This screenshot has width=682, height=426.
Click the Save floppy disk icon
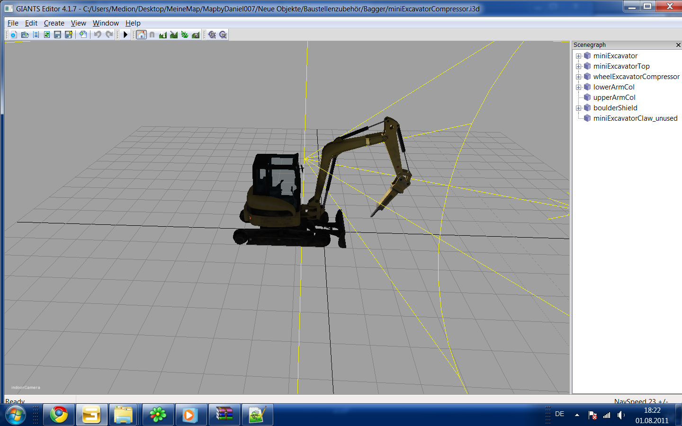point(57,35)
